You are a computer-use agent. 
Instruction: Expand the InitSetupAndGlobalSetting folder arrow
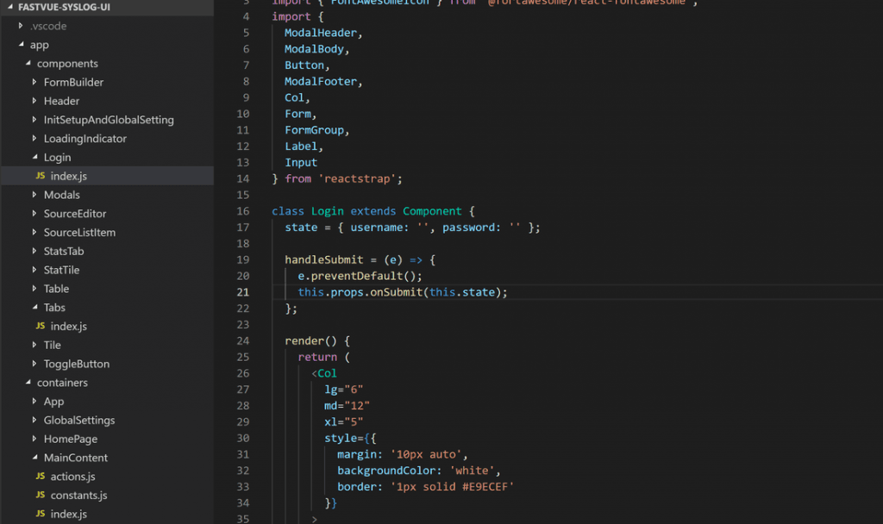pyautogui.click(x=34, y=119)
